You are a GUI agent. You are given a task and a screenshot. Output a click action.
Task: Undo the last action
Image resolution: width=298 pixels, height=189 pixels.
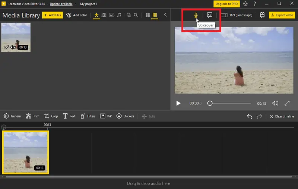[x=250, y=116]
